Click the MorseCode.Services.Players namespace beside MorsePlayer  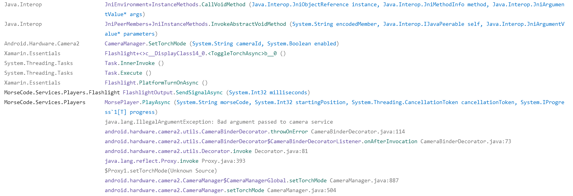pyautogui.click(x=45, y=102)
